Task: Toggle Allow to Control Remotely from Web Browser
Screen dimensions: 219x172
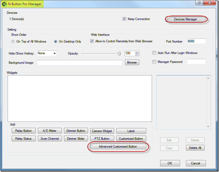Action: click(x=92, y=41)
